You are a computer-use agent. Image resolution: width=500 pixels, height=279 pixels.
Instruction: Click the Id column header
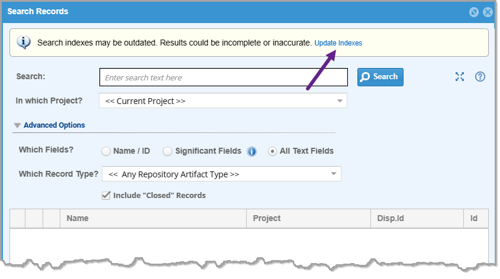[476, 219]
